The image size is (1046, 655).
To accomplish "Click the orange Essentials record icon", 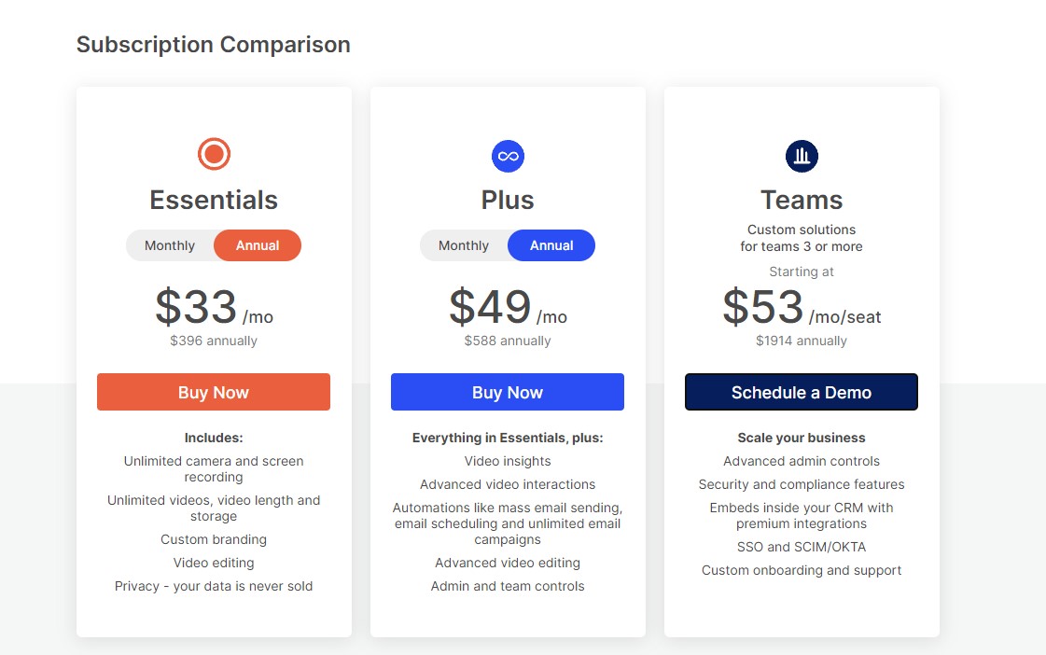I will [x=214, y=154].
